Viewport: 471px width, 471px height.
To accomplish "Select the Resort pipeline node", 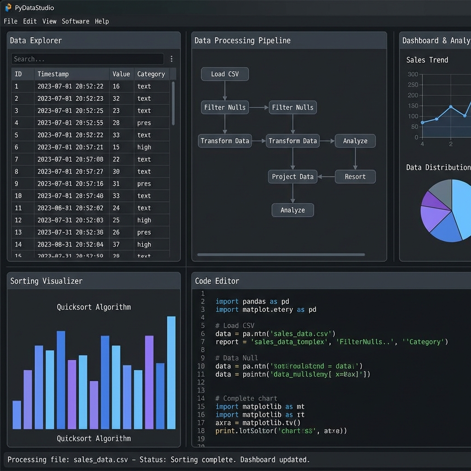I will click(355, 177).
